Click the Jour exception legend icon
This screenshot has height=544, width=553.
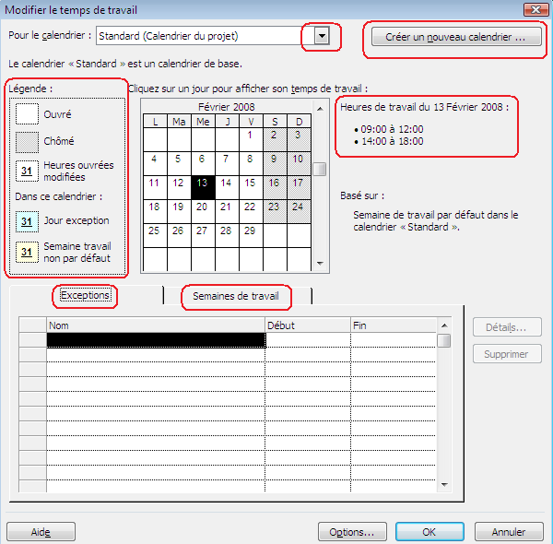click(x=28, y=221)
